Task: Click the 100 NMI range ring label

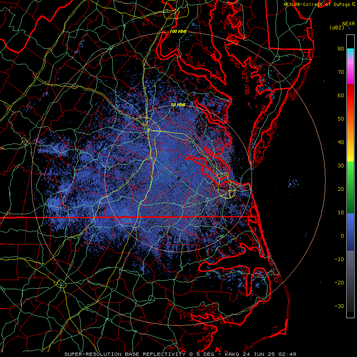Action: [x=178, y=31]
